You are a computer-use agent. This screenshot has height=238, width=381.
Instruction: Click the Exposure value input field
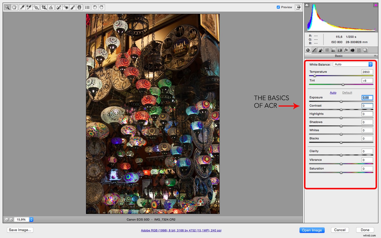point(367,97)
